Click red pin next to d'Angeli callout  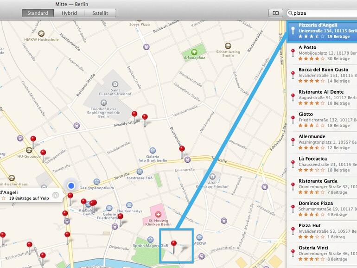click(x=70, y=196)
